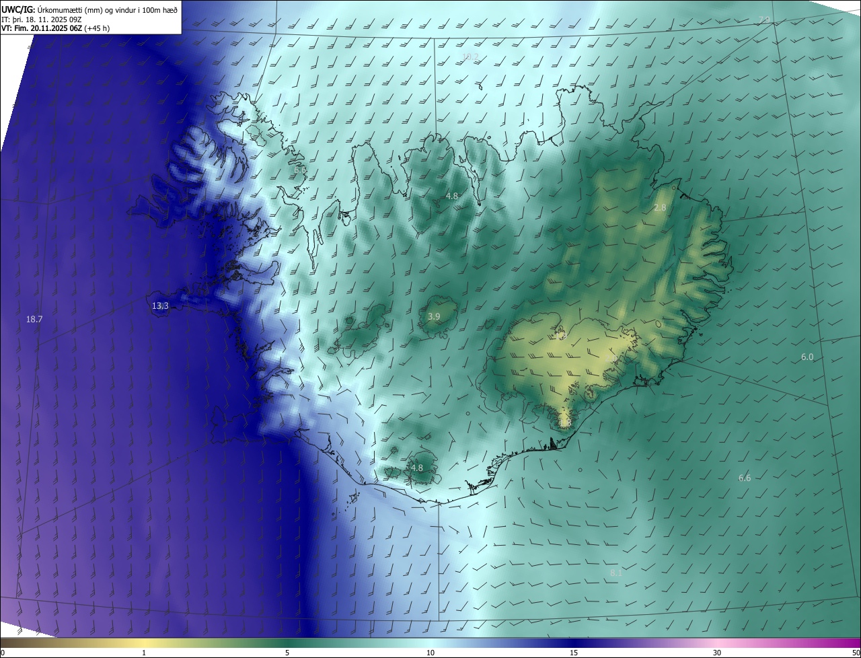
Task: Click the '0' tick label on the colour scale
Action: tap(3, 653)
